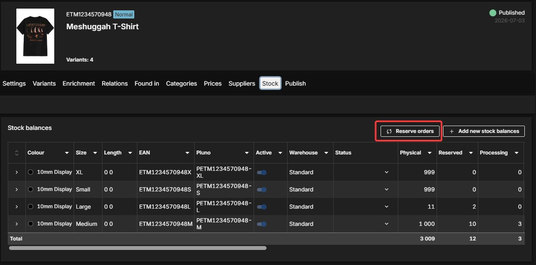Expand the Large size row

click(17, 206)
